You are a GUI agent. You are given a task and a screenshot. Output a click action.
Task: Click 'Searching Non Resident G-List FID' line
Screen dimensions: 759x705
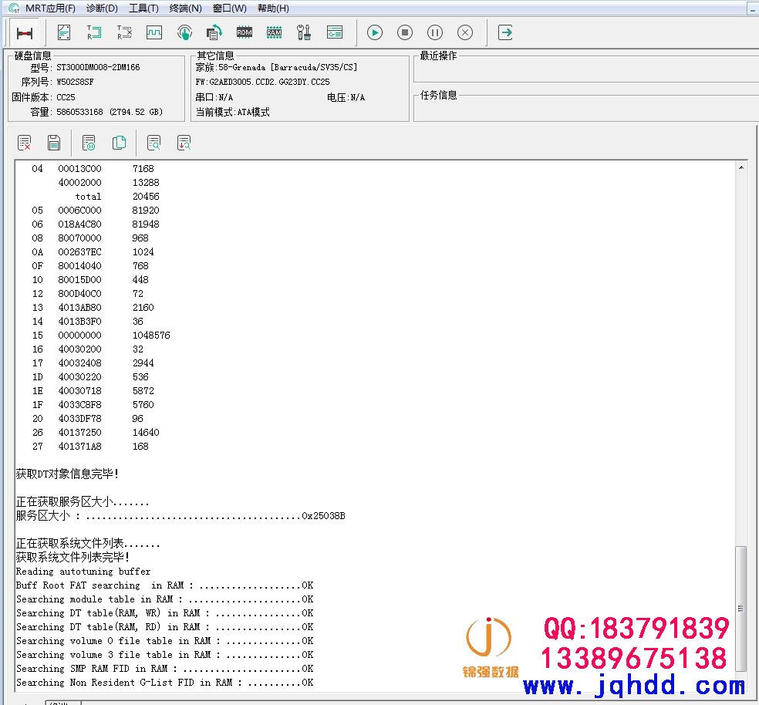point(164,682)
